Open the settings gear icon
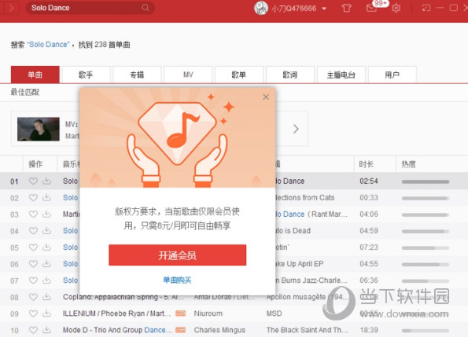This screenshot has height=337, width=468. coord(396,8)
